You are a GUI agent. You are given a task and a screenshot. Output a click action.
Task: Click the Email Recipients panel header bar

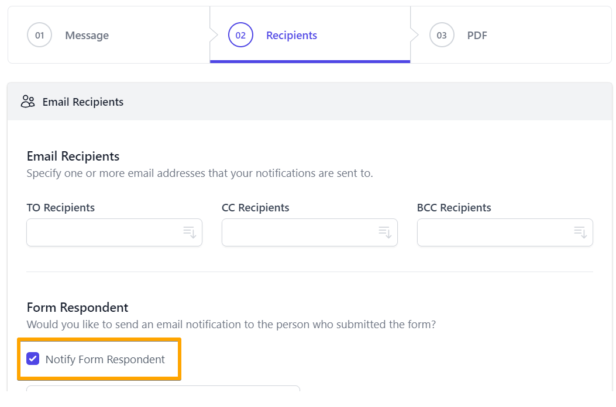[309, 102]
